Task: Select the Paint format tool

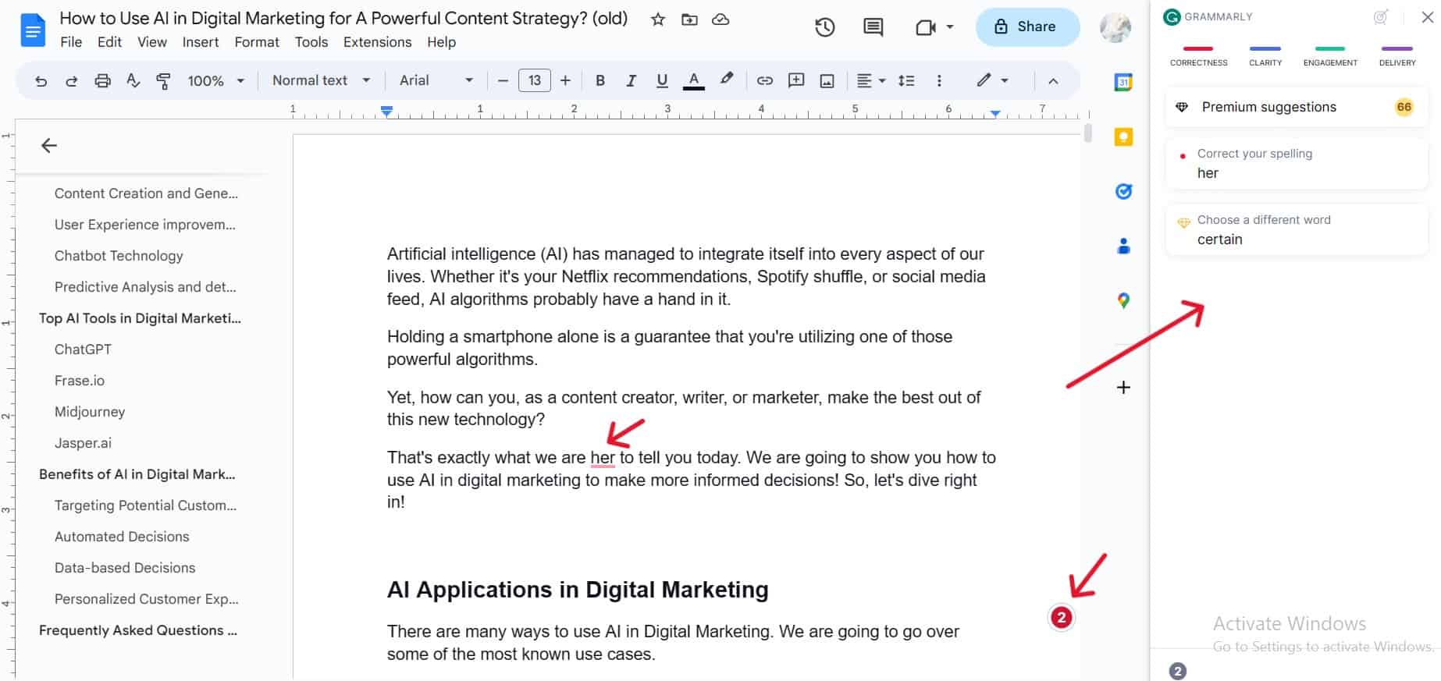Action: coord(163,80)
